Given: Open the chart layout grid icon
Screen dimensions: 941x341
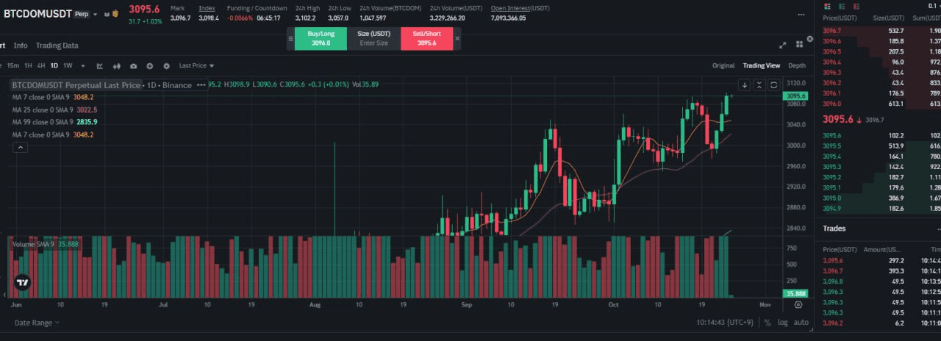Looking at the screenshot, I should [799, 44].
